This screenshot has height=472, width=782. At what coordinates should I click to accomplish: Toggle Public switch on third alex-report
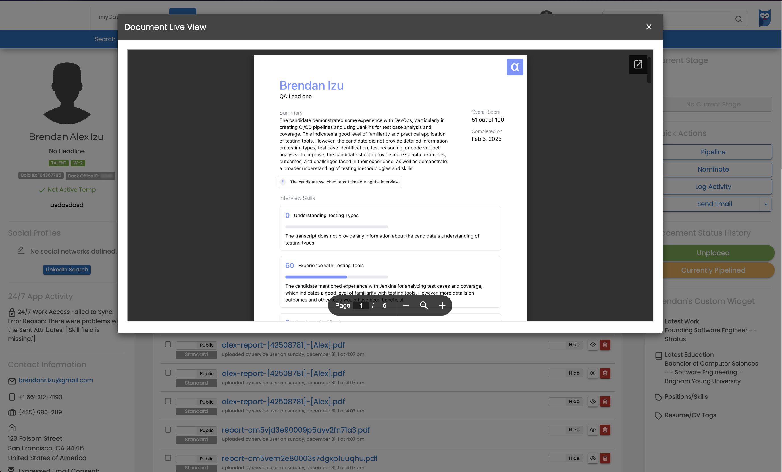tap(196, 402)
